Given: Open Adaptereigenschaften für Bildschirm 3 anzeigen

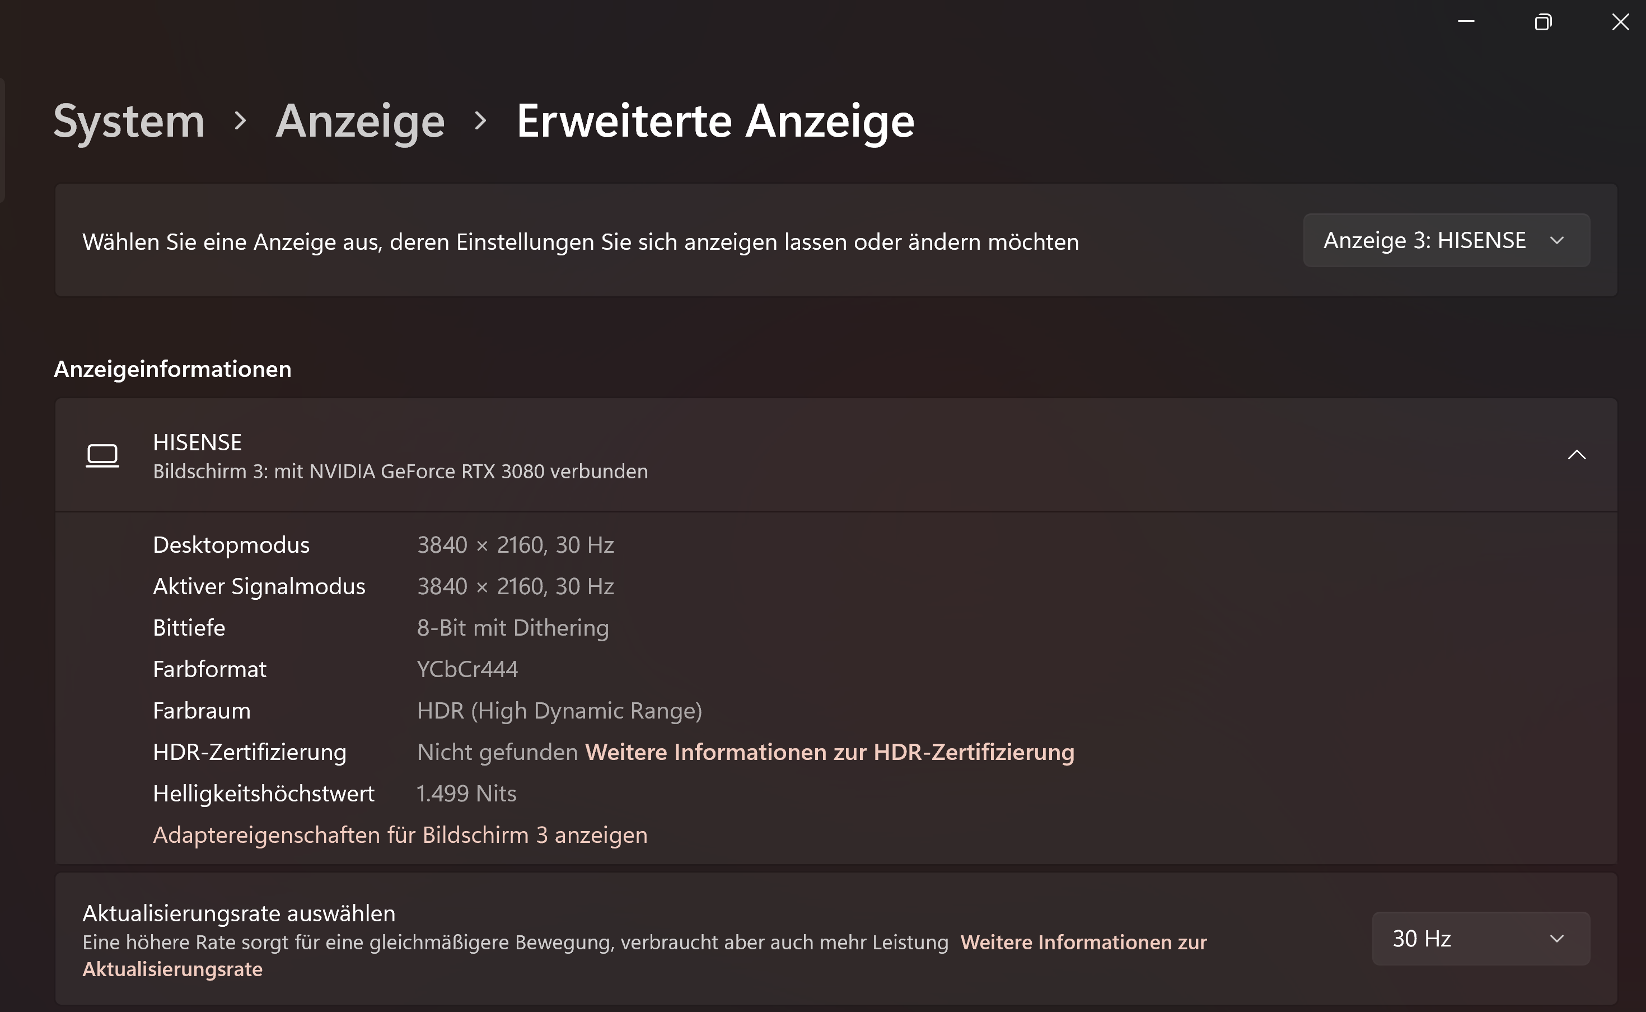Looking at the screenshot, I should pos(399,834).
